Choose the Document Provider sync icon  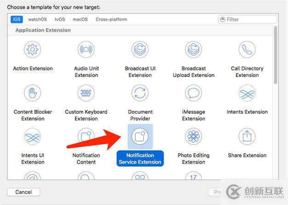coord(140,93)
